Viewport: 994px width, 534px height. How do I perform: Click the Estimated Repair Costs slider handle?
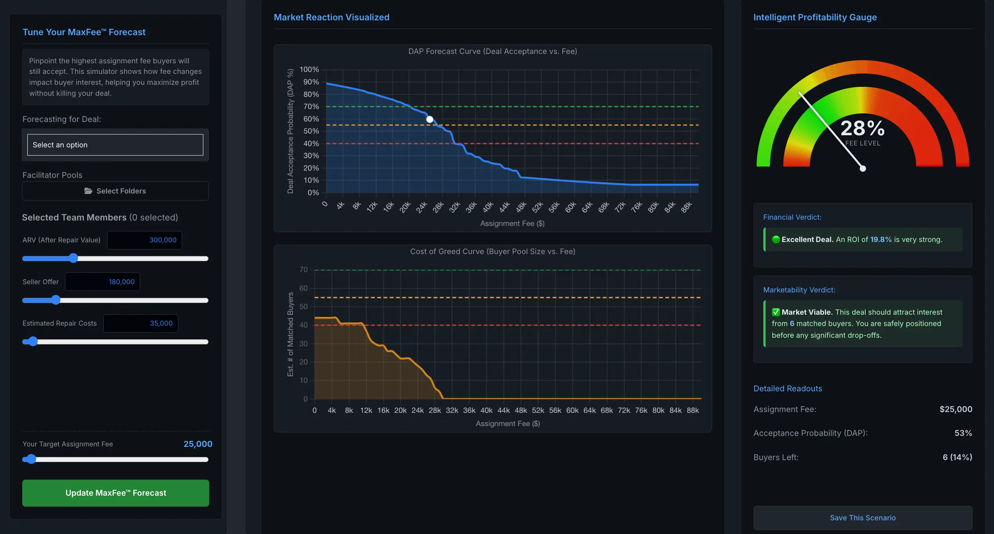[33, 342]
